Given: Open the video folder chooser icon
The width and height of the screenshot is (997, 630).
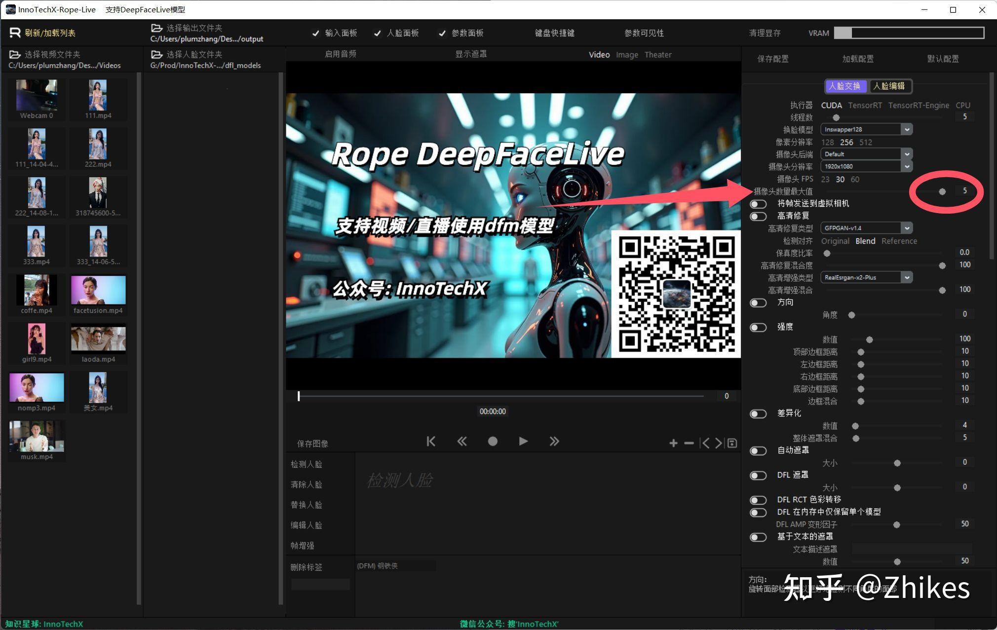Looking at the screenshot, I should pos(15,54).
